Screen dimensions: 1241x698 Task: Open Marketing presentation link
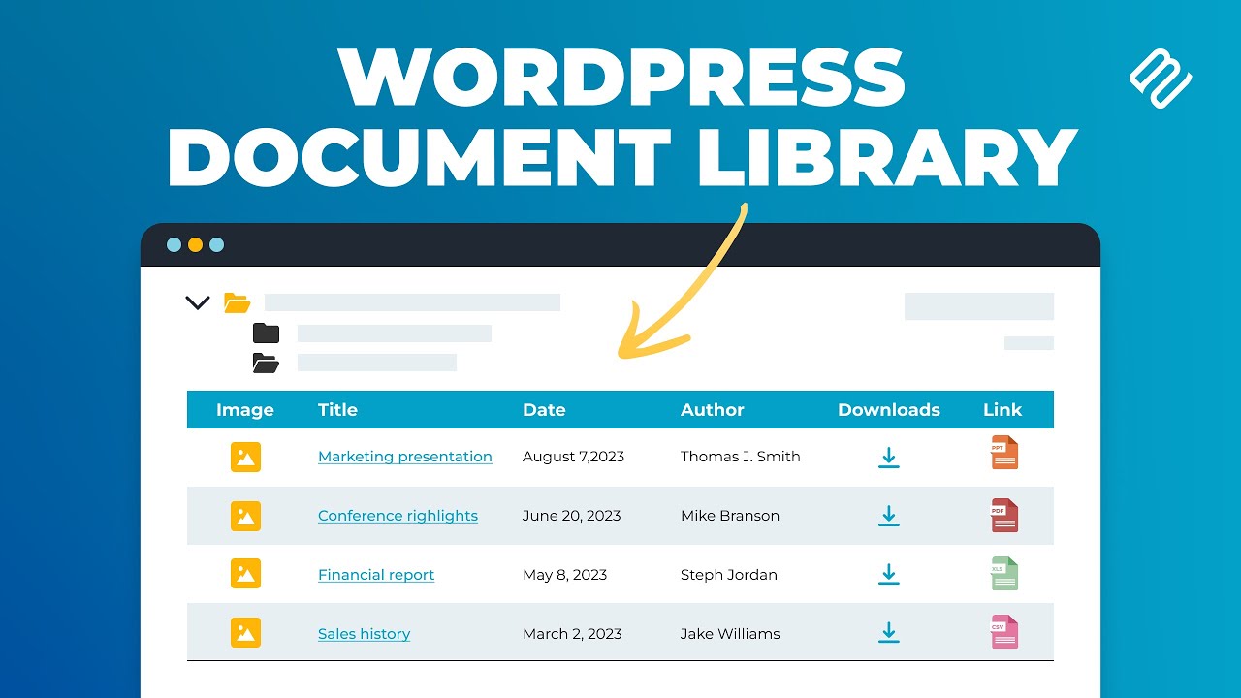405,457
